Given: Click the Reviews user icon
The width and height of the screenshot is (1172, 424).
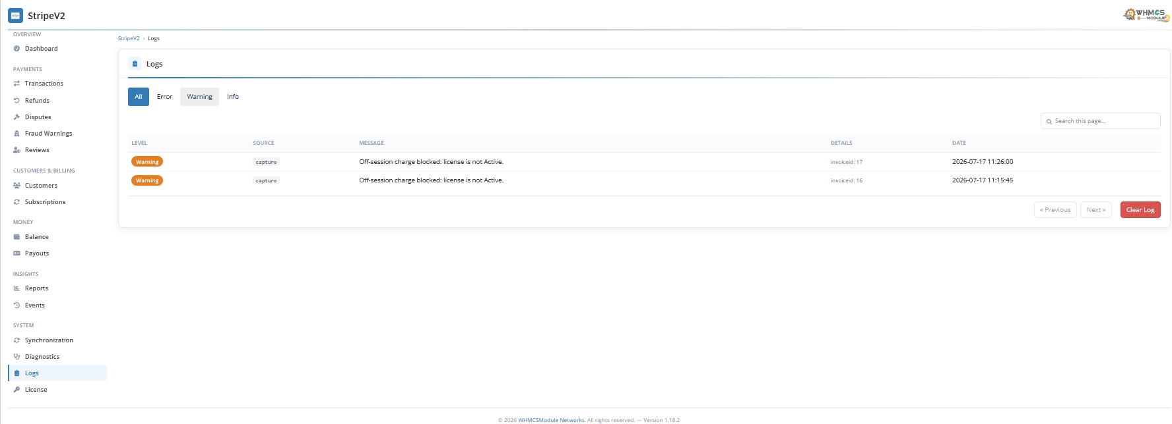Looking at the screenshot, I should coord(16,150).
